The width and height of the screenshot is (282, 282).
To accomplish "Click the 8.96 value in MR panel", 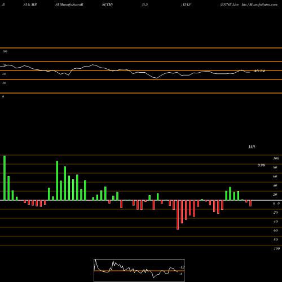I will (261, 165).
